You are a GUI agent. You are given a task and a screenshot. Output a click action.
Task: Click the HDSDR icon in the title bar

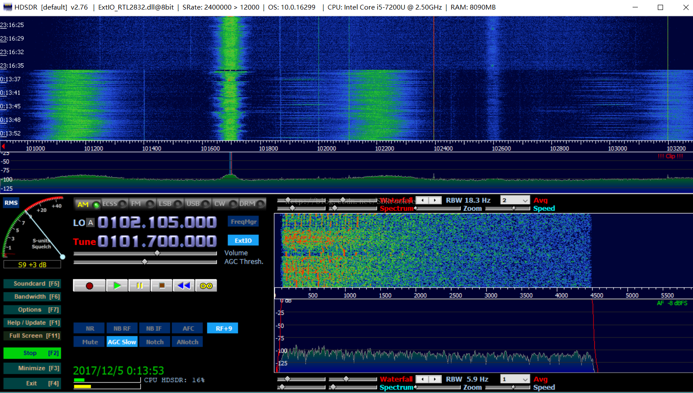click(7, 7)
